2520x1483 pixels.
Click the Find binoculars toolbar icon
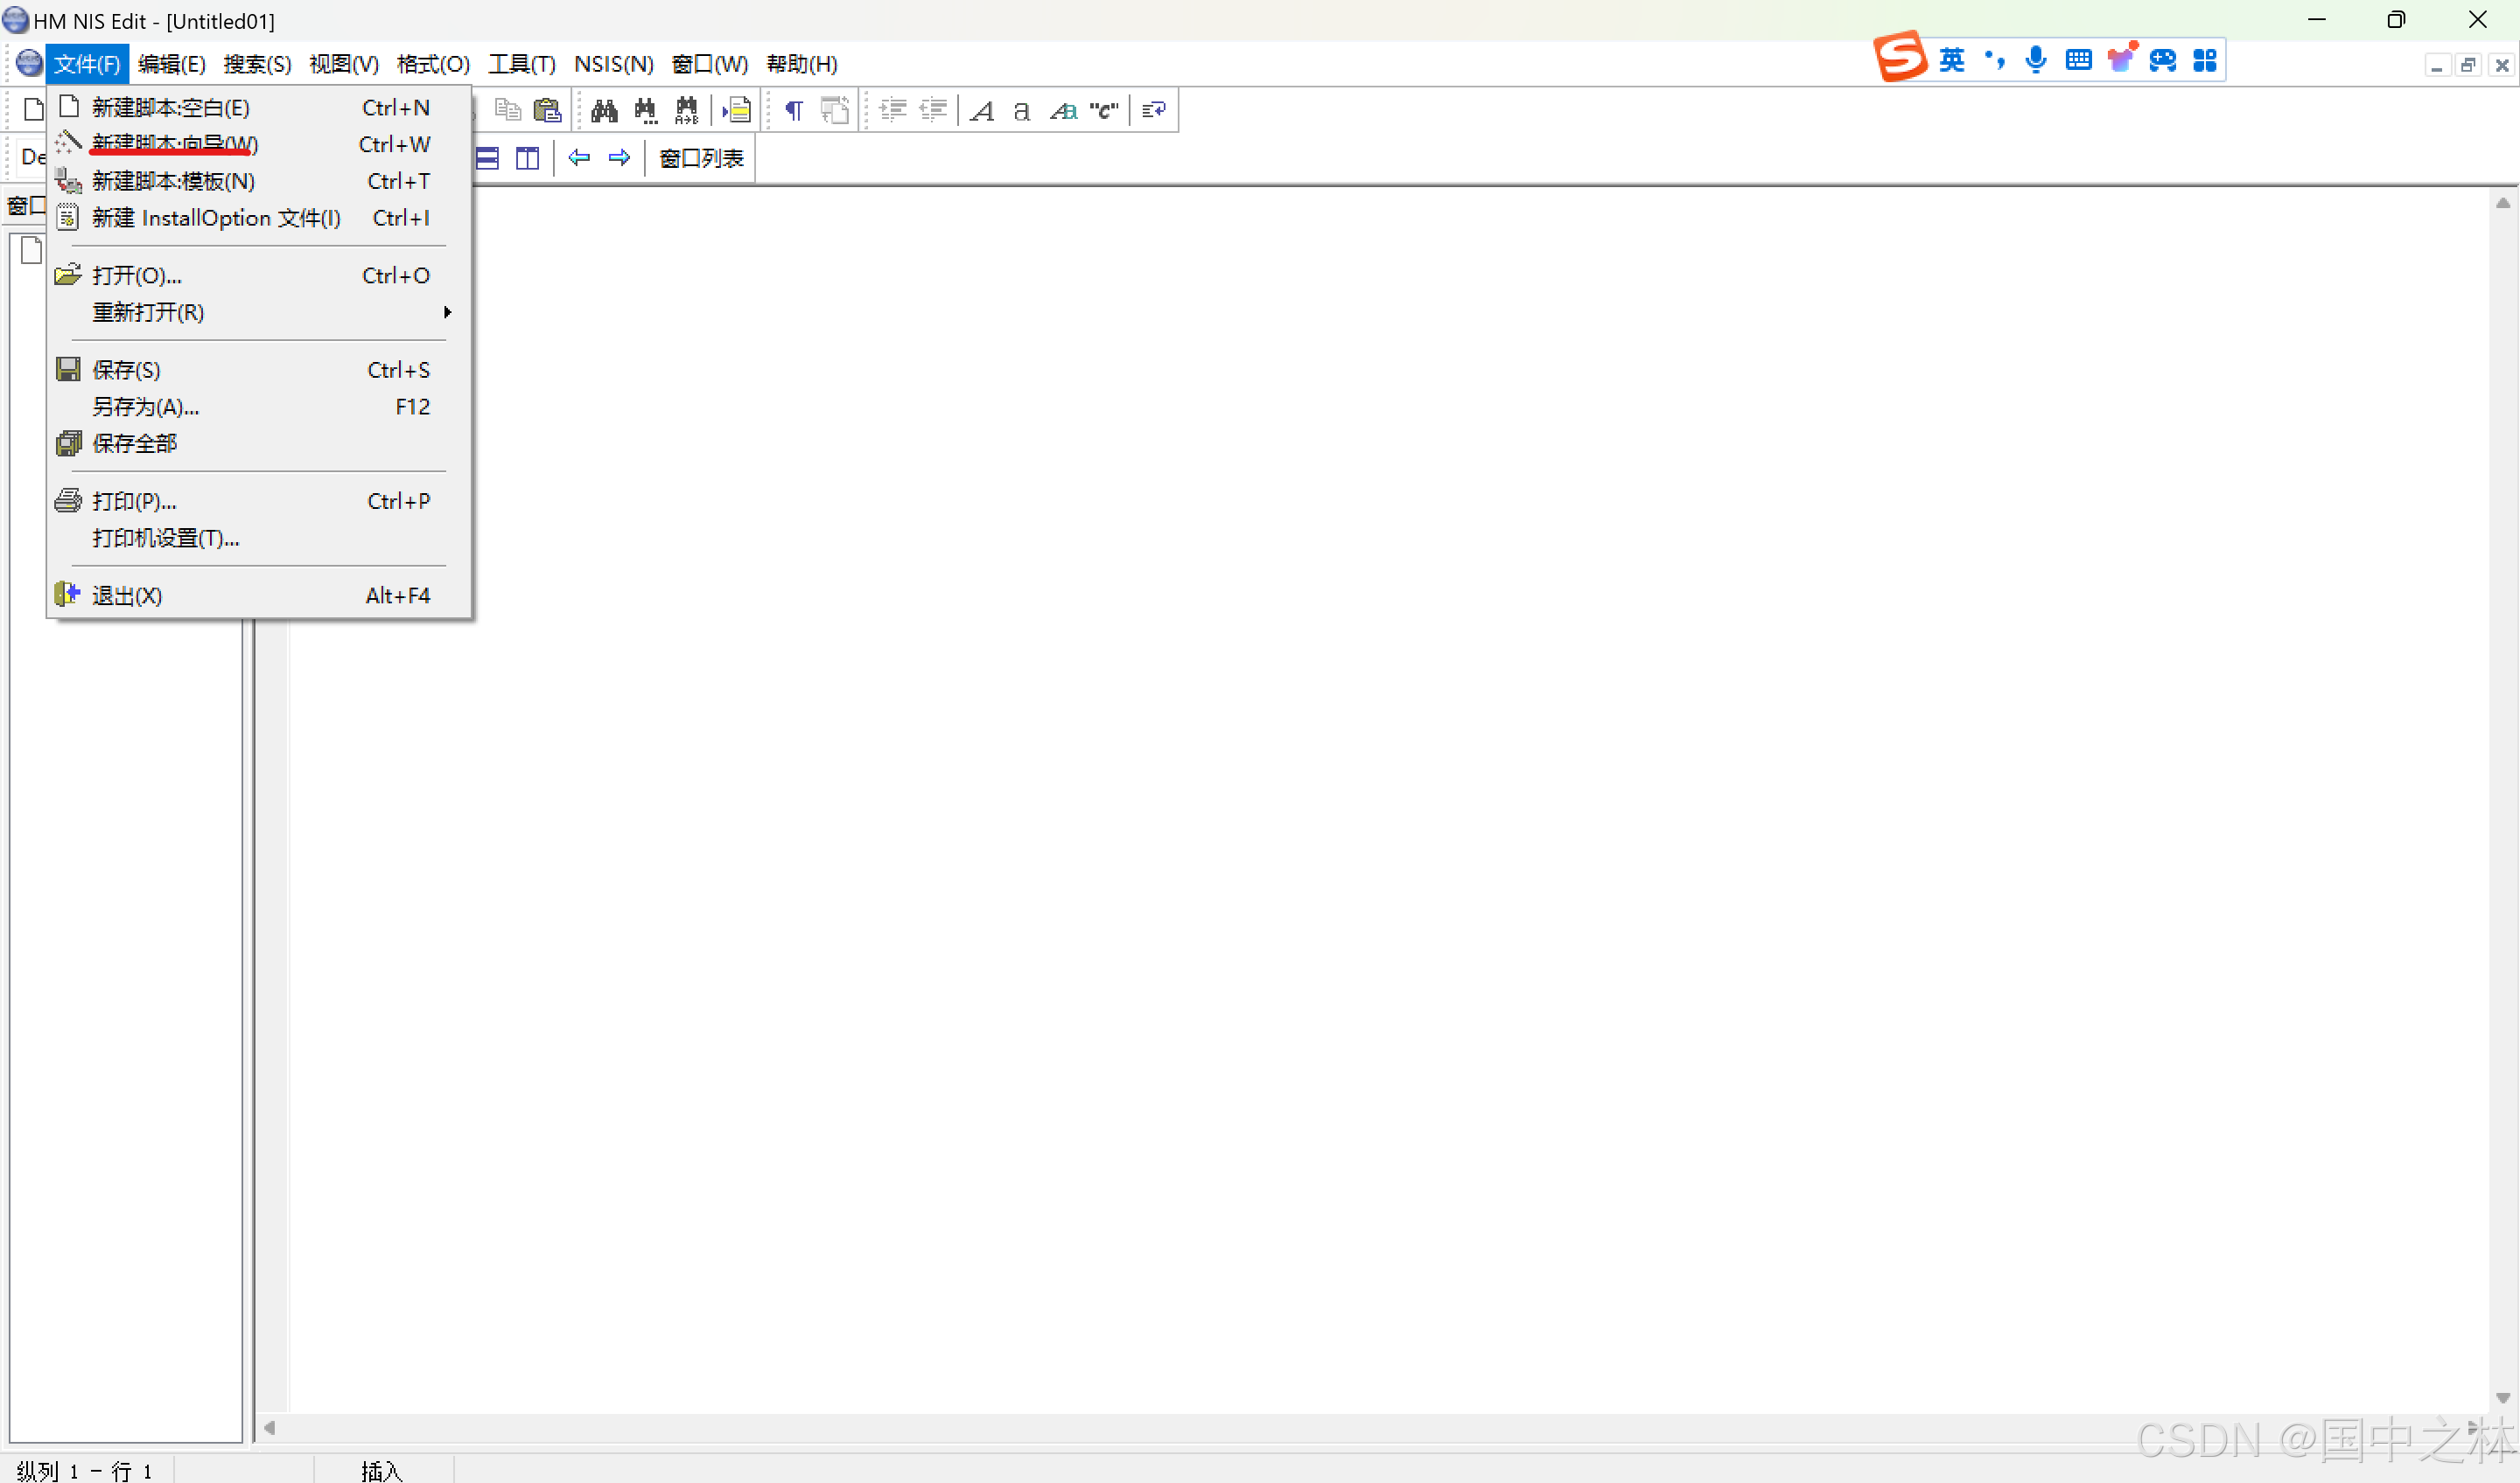[x=604, y=110]
